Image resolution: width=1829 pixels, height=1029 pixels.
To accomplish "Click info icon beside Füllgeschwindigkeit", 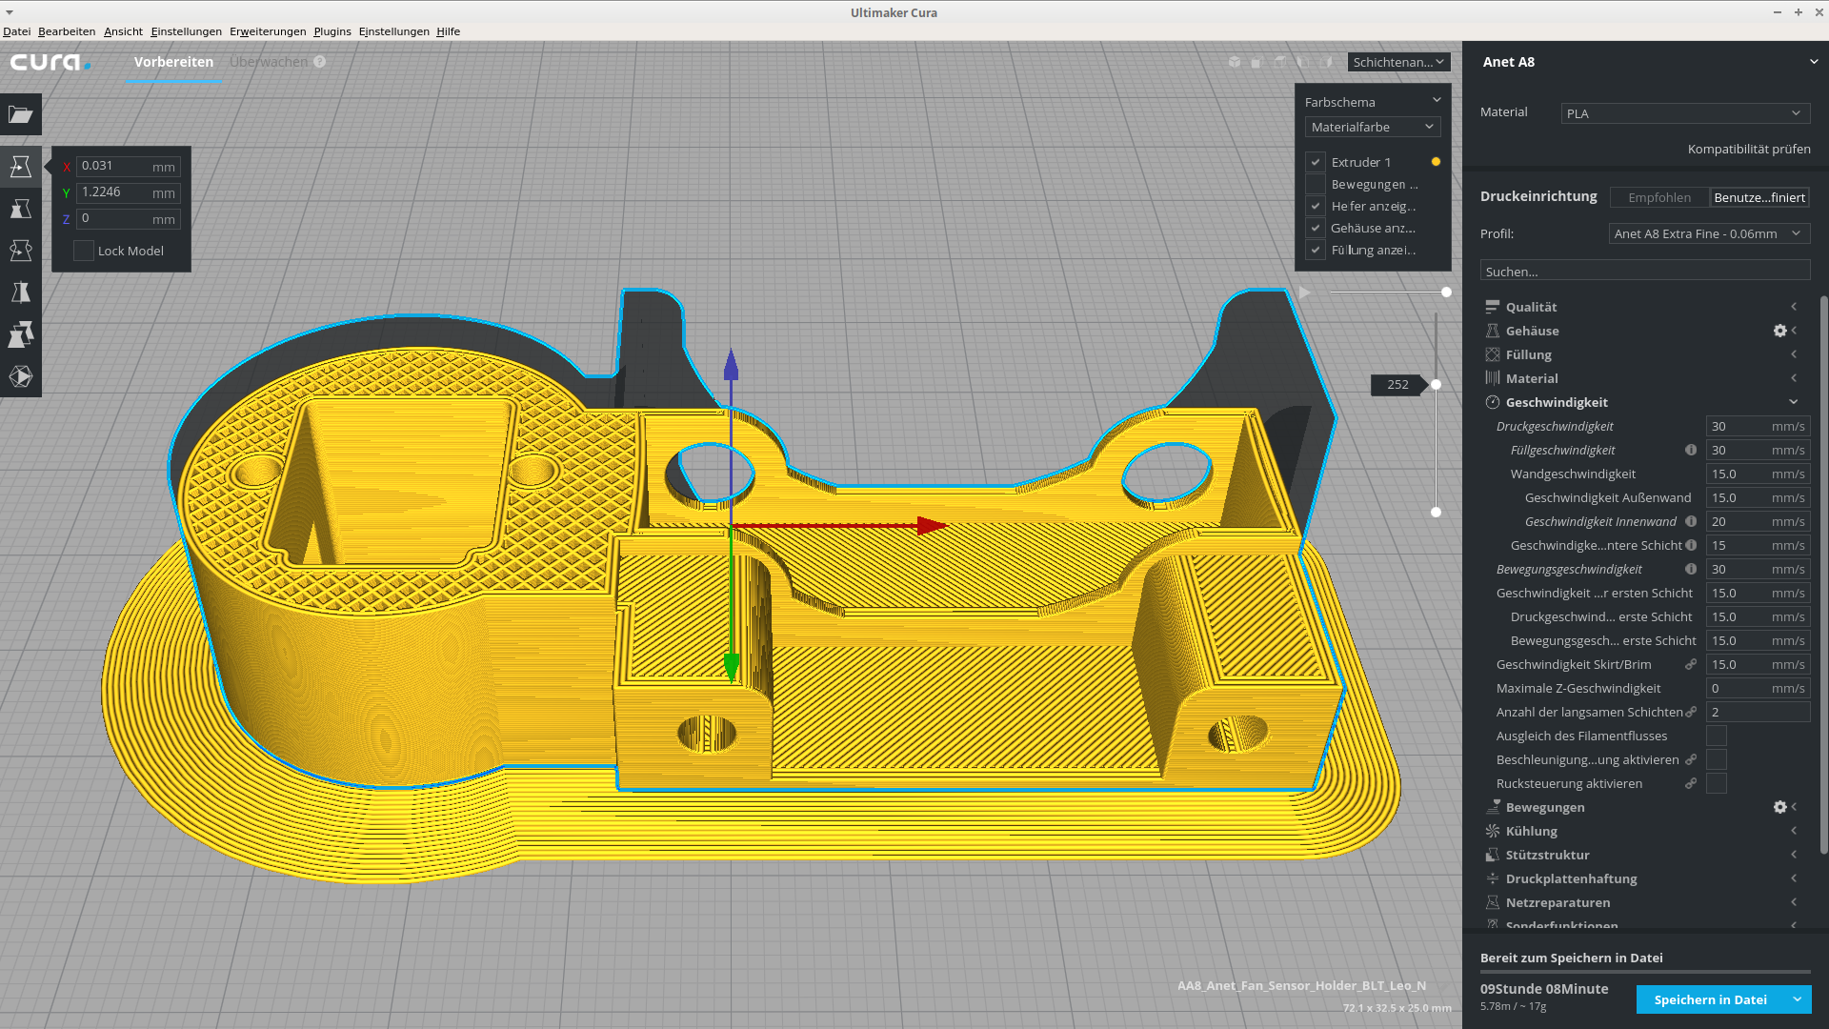I will coord(1691,450).
